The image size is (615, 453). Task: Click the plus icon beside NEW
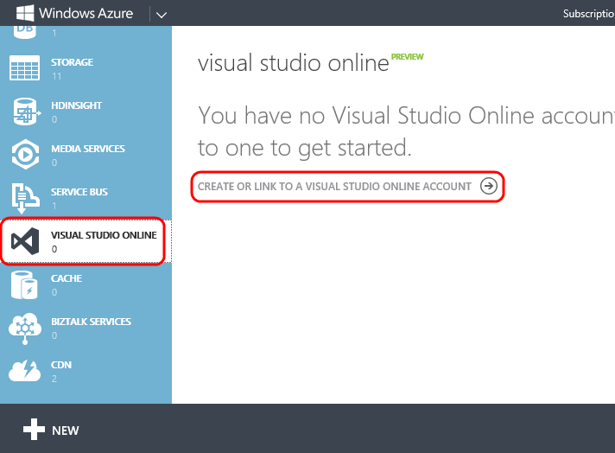tap(35, 429)
